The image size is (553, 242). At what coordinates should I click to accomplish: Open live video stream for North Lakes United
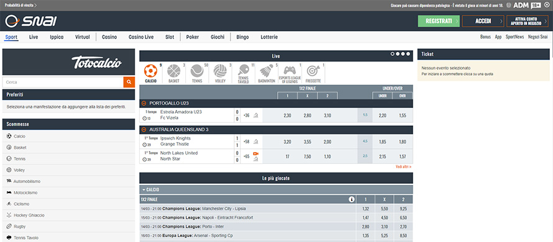(x=256, y=154)
